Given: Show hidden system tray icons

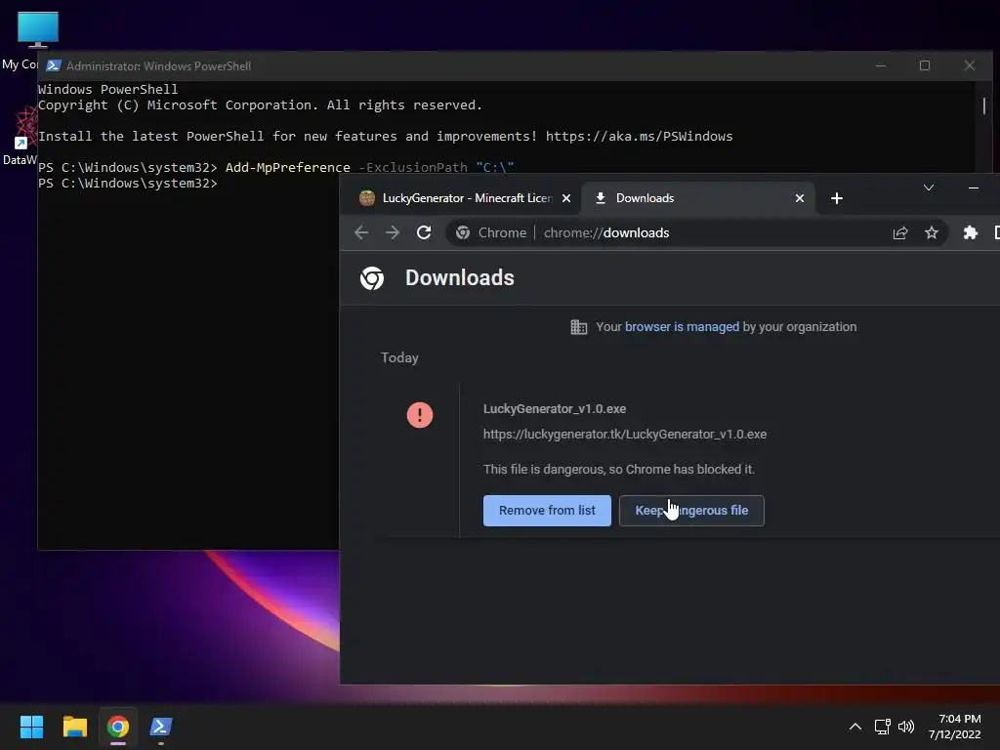Looking at the screenshot, I should pos(855,727).
